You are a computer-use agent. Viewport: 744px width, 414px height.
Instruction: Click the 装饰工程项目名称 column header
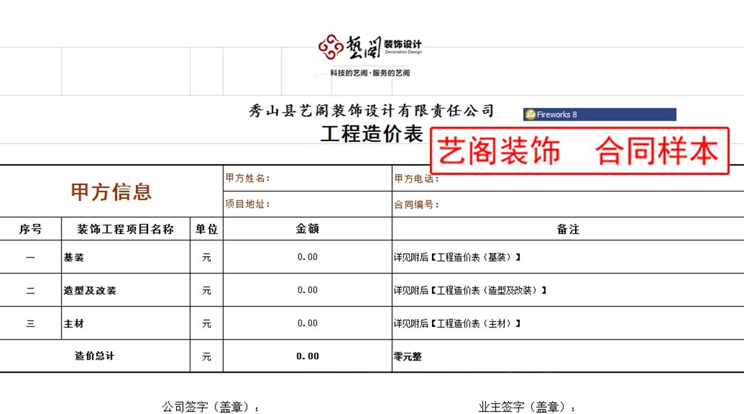pyautogui.click(x=125, y=229)
